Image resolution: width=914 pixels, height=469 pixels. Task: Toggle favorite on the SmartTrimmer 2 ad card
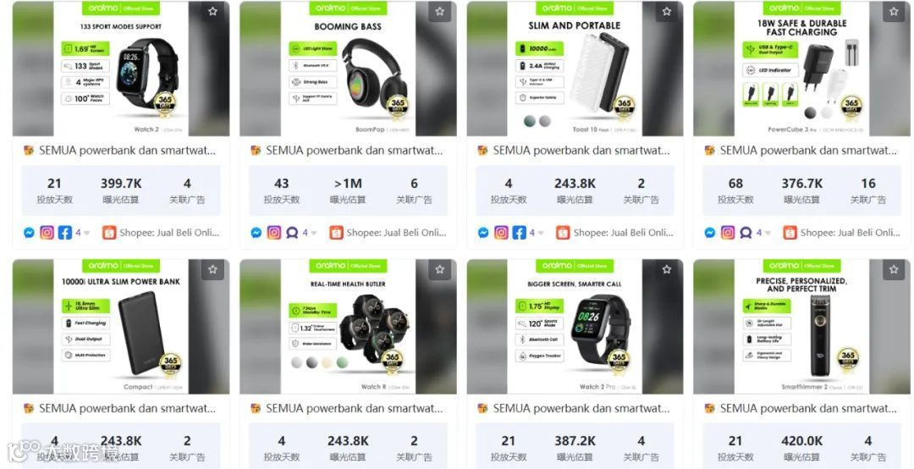pos(894,269)
